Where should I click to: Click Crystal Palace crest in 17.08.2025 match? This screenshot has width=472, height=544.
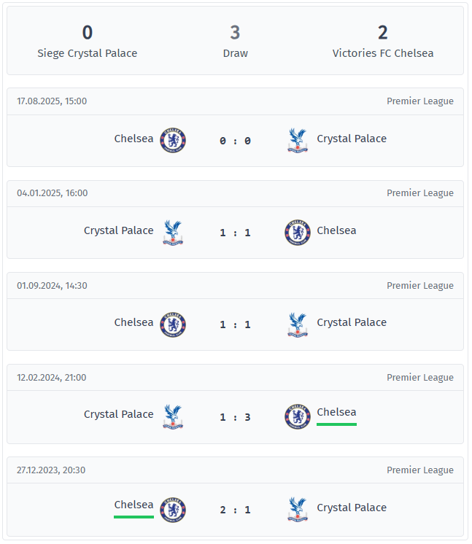[298, 140]
